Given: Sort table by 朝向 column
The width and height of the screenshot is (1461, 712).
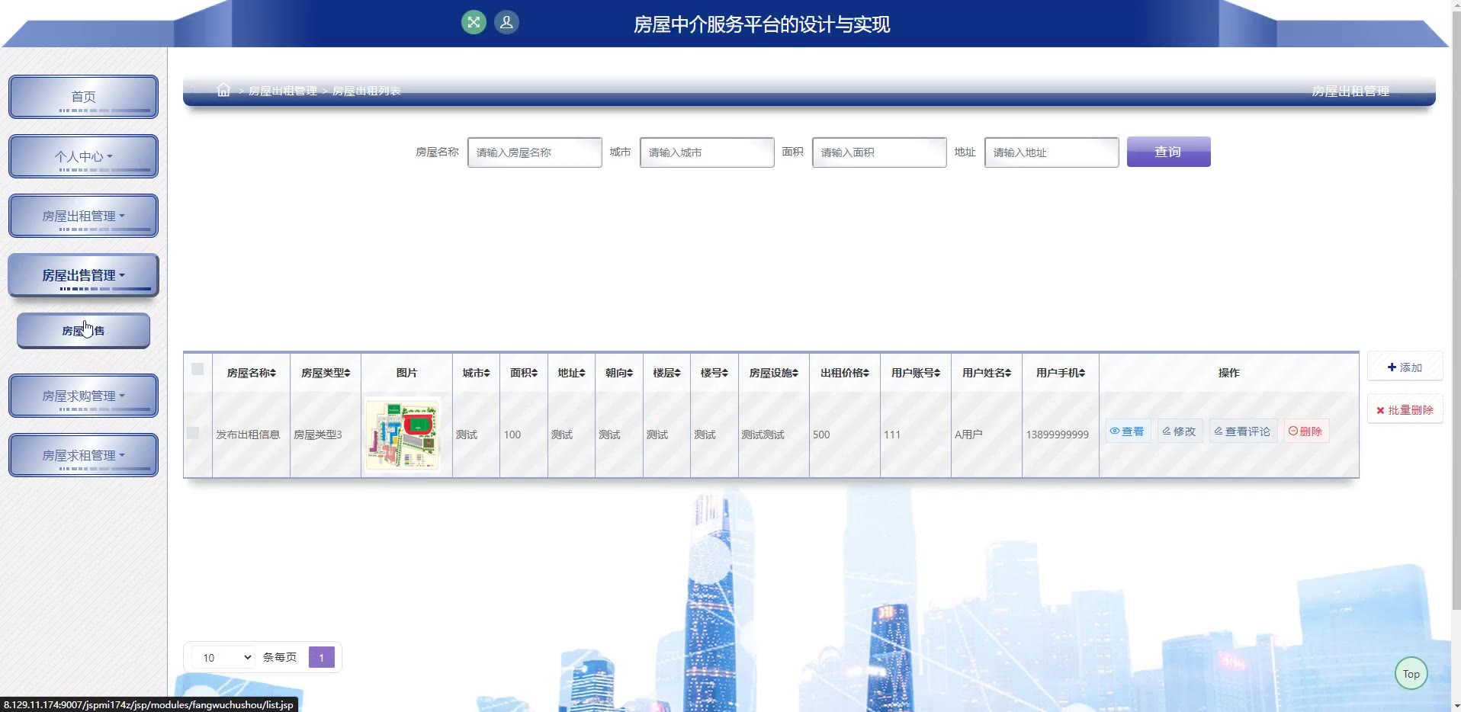Looking at the screenshot, I should (x=619, y=373).
